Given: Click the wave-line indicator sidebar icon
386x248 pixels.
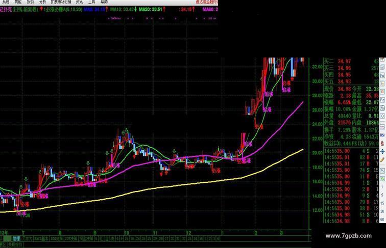Looking at the screenshot, I should coord(382,127).
